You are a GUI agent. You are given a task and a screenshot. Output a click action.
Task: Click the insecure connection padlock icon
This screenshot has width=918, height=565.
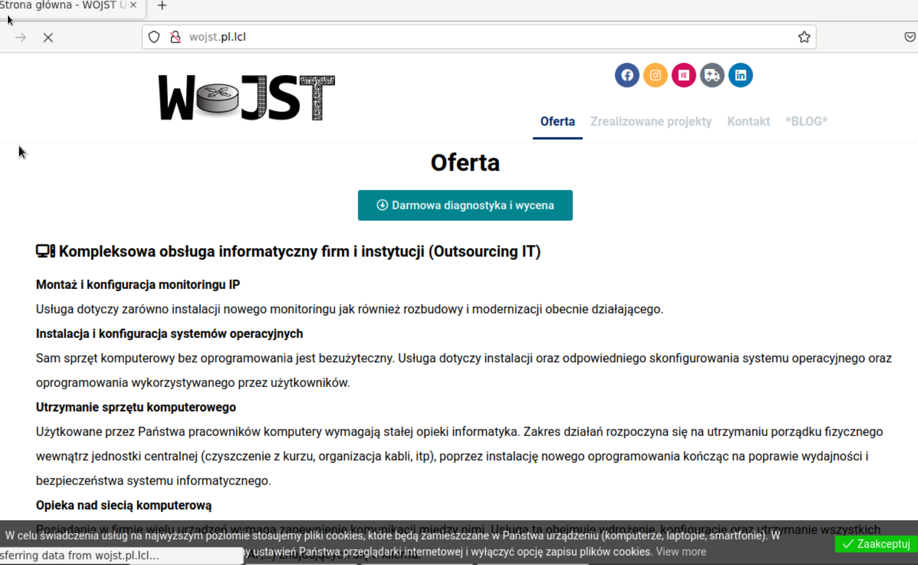point(175,37)
